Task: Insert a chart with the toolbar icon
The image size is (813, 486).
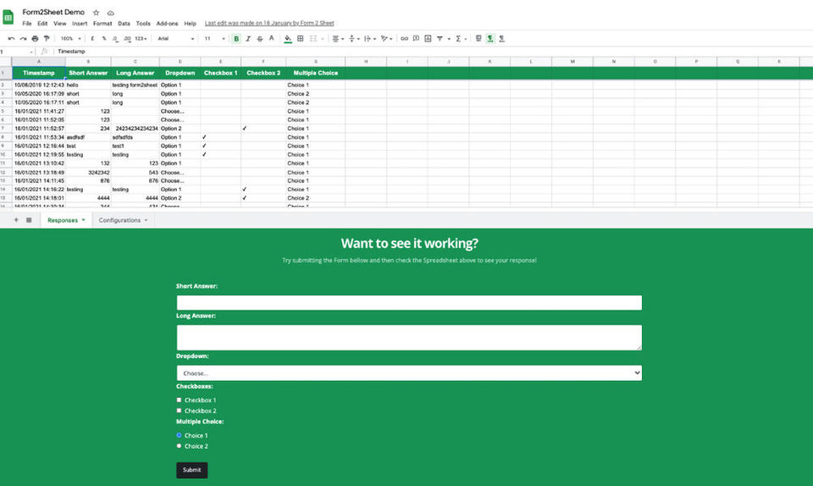Action: pos(428,39)
